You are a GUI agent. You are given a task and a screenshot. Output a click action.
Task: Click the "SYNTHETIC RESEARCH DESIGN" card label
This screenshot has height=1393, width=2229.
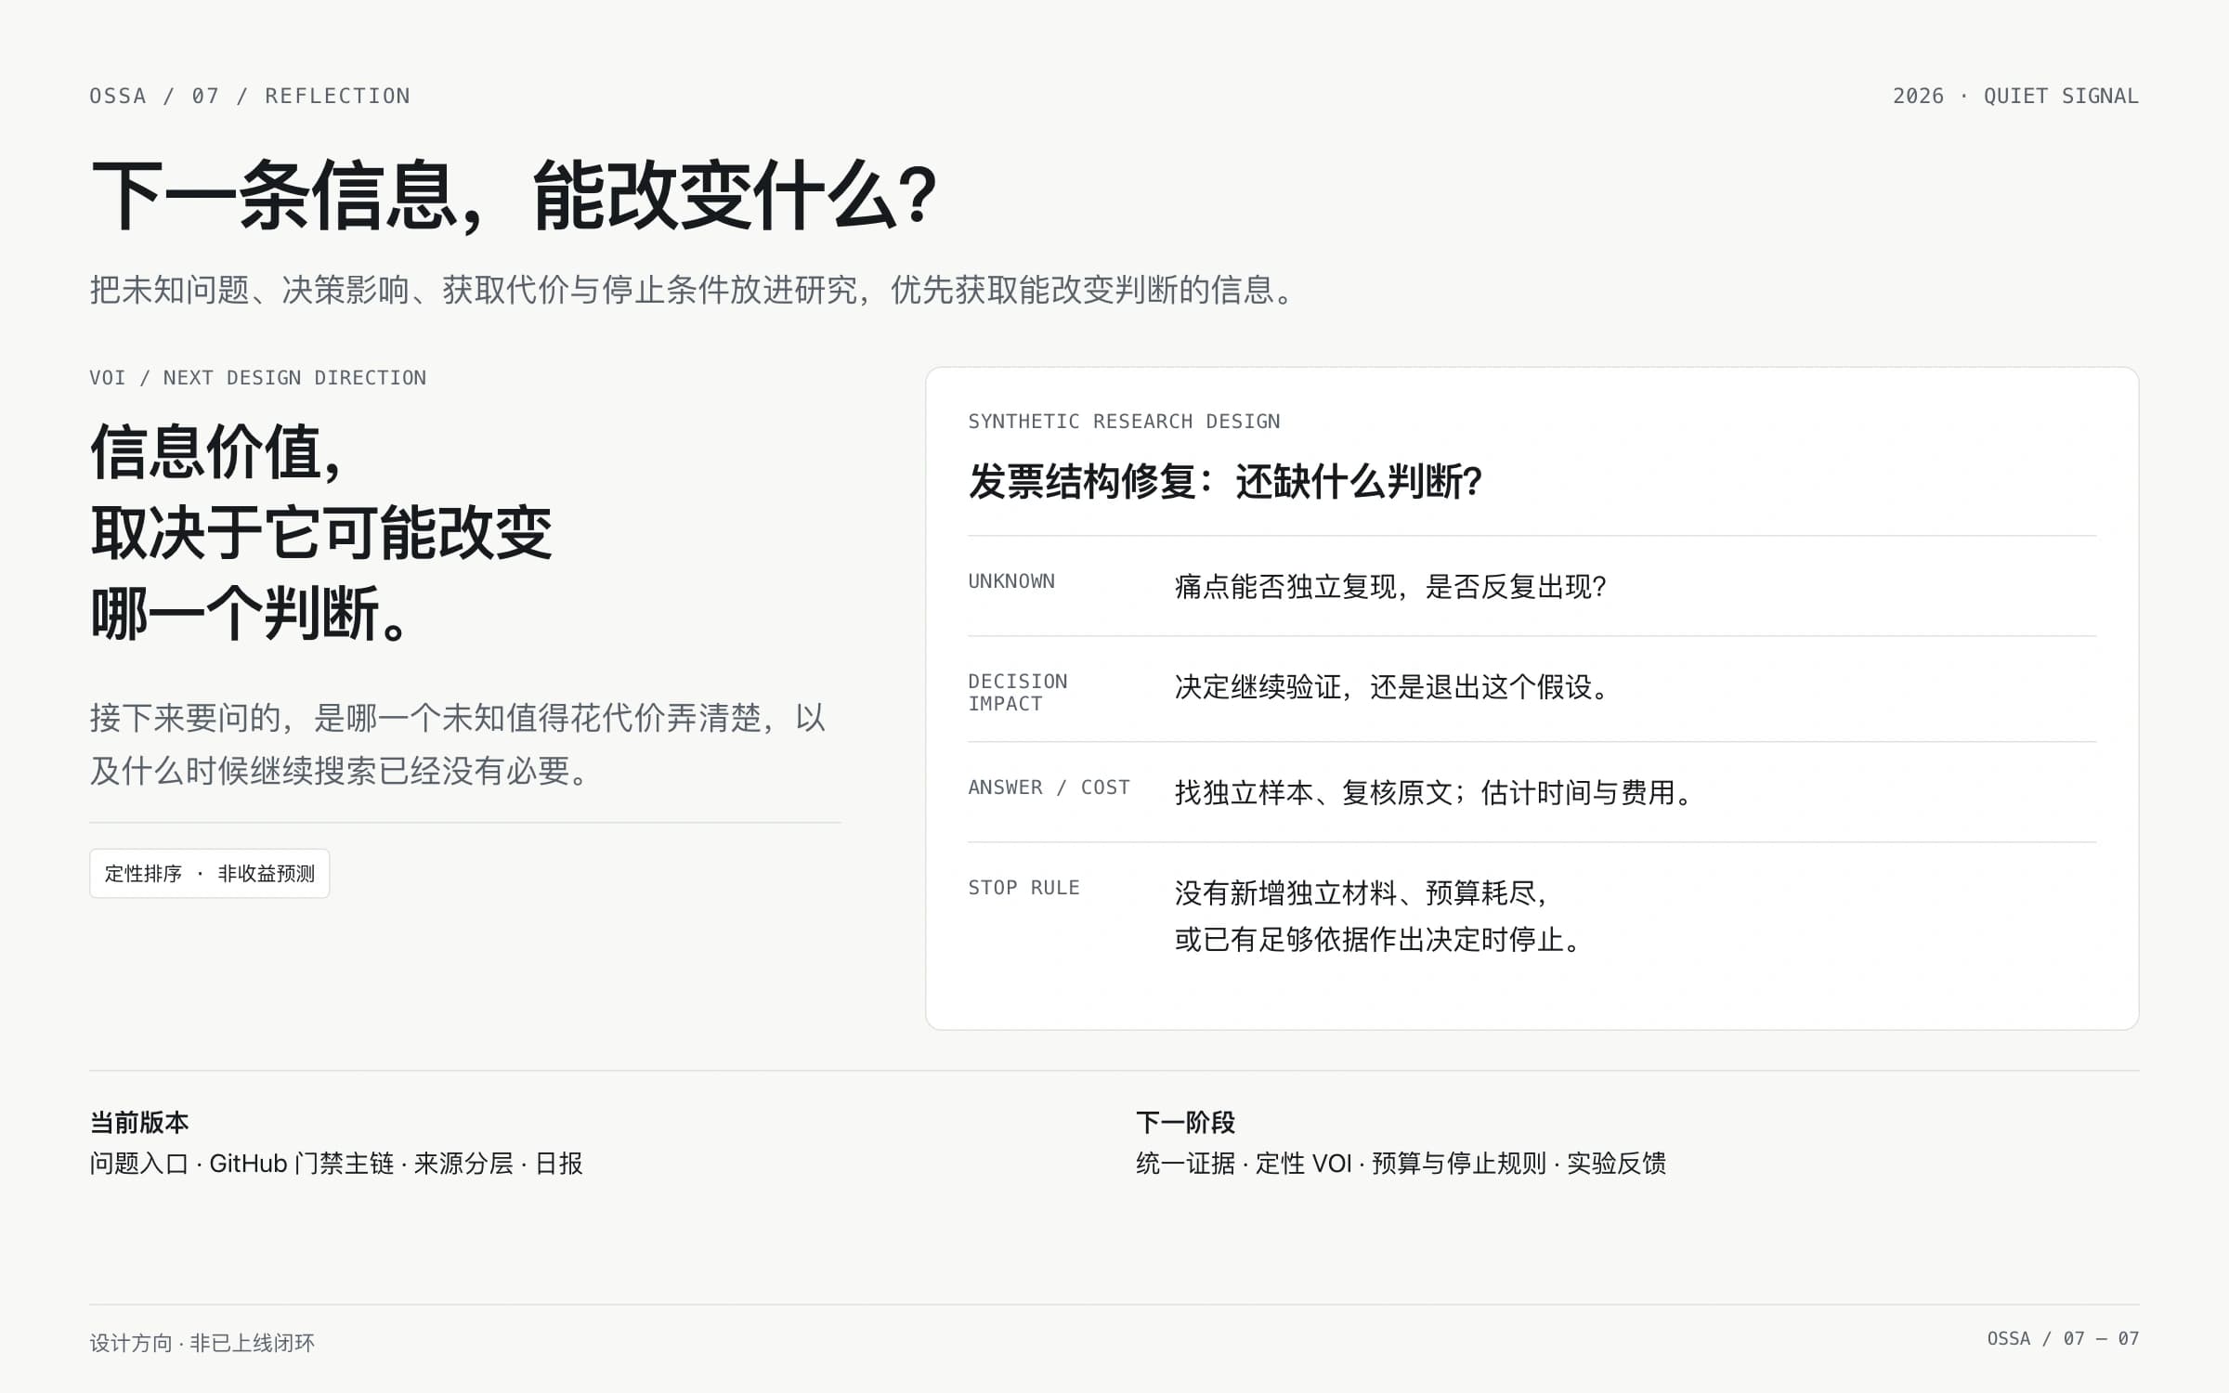coord(1124,421)
